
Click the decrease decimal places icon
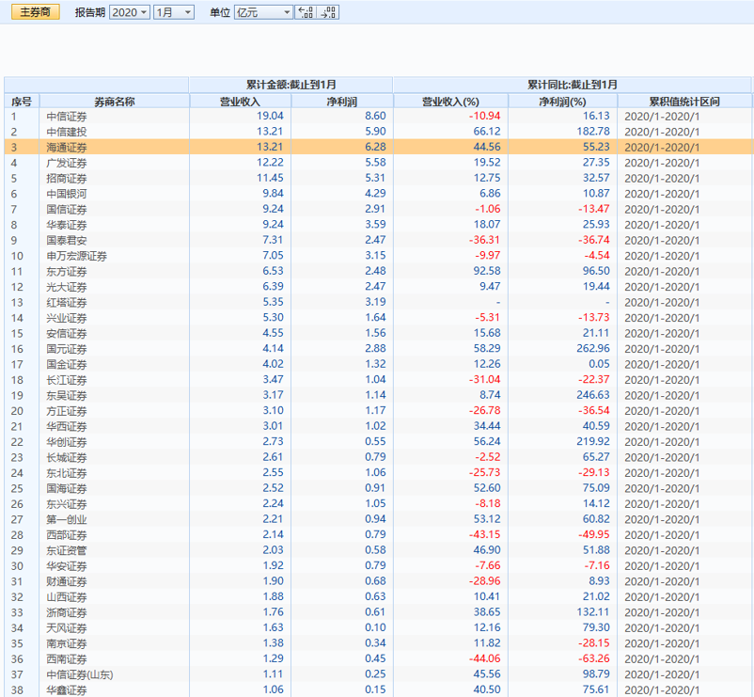pos(328,12)
